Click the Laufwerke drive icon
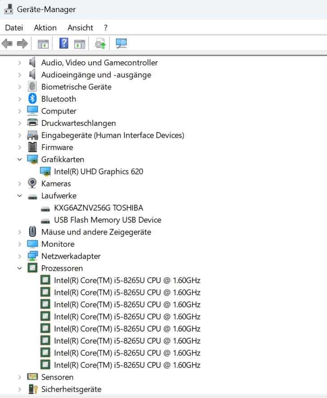This screenshot has height=398, width=327. click(32, 197)
